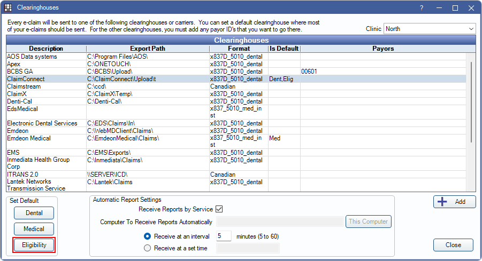Click the Export Path column header

pyautogui.click(x=148, y=49)
